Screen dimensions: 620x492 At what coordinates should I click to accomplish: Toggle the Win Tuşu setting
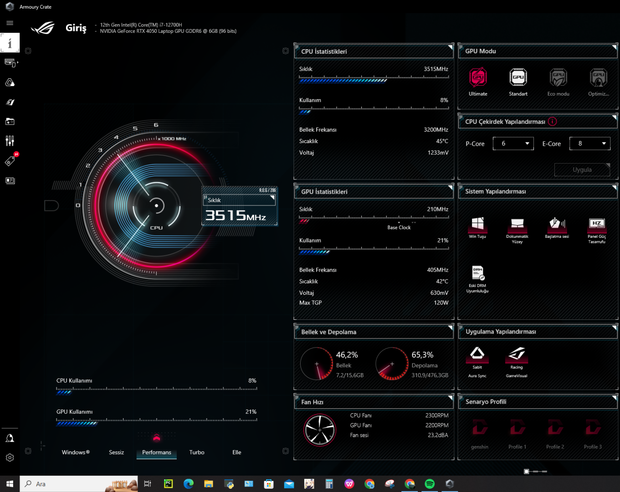coord(477,224)
